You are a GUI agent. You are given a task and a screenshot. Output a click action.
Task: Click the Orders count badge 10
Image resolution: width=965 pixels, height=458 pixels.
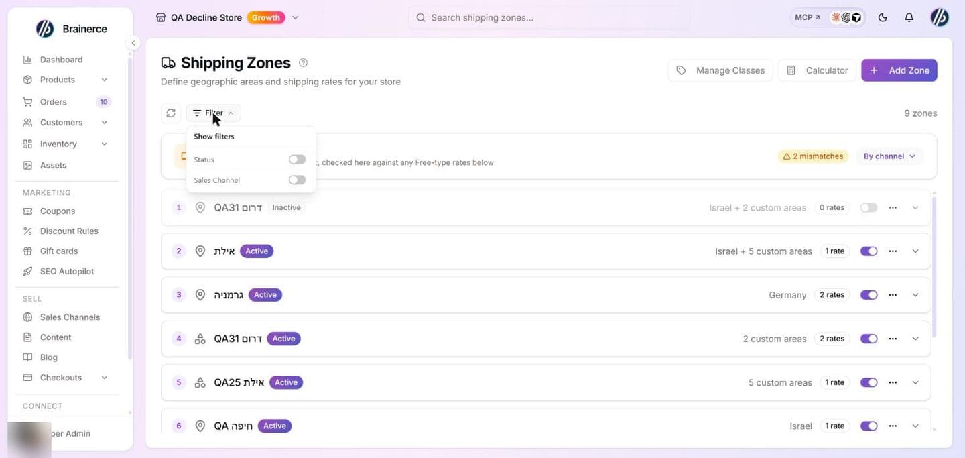coord(103,102)
